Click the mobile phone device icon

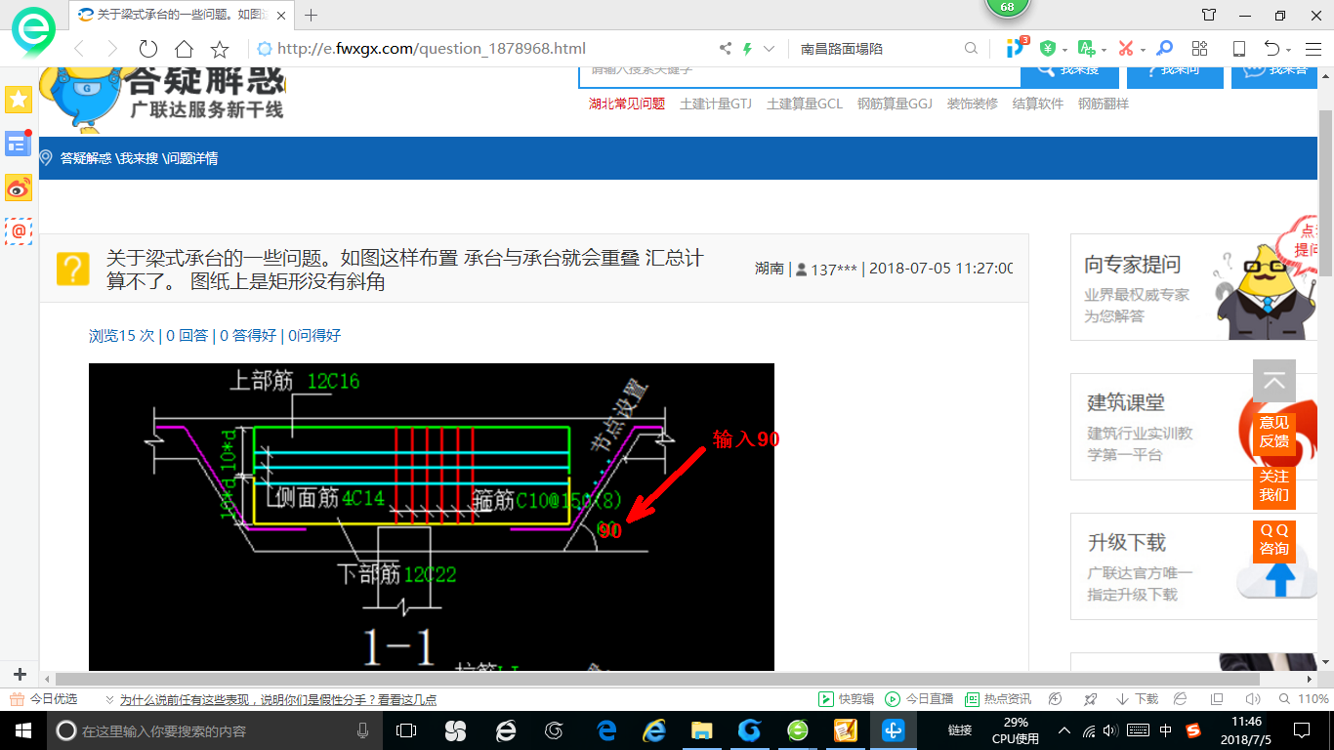click(1238, 49)
